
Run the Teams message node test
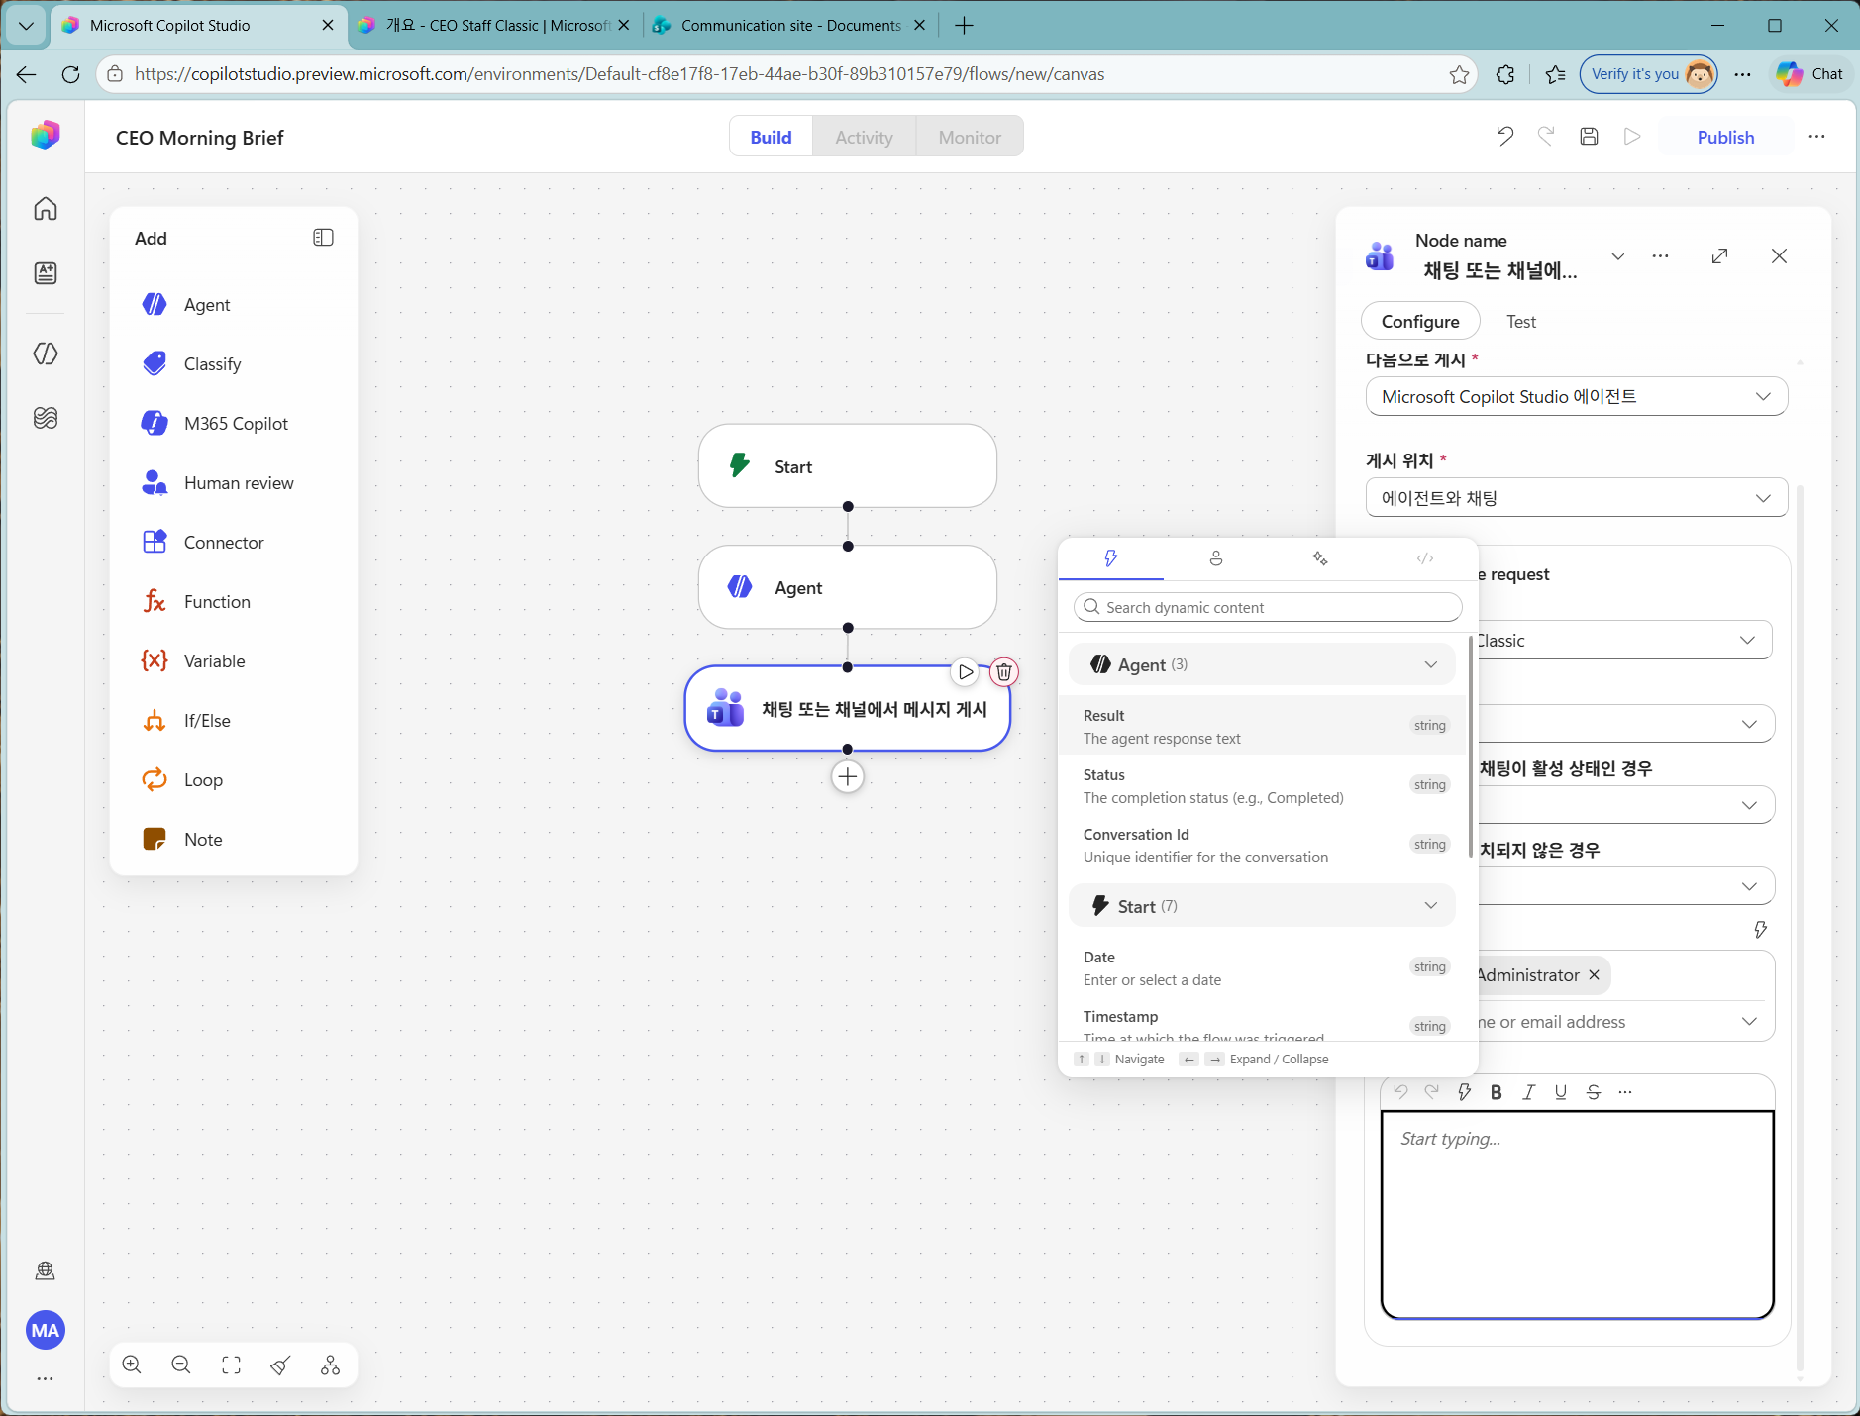(x=965, y=672)
